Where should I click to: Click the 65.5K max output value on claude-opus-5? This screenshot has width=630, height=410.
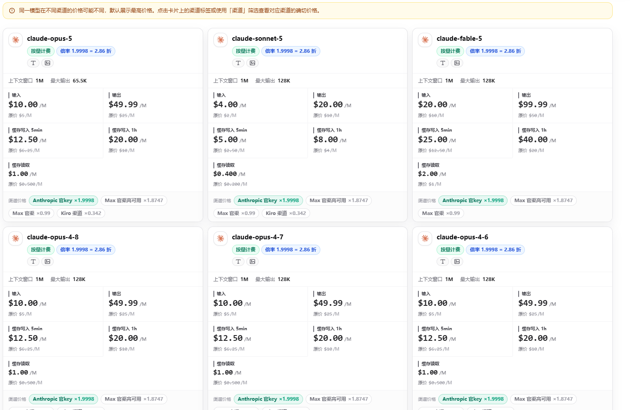80,81
